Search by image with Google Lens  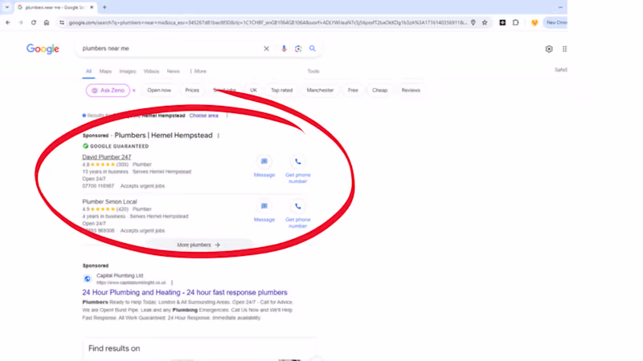tap(298, 49)
